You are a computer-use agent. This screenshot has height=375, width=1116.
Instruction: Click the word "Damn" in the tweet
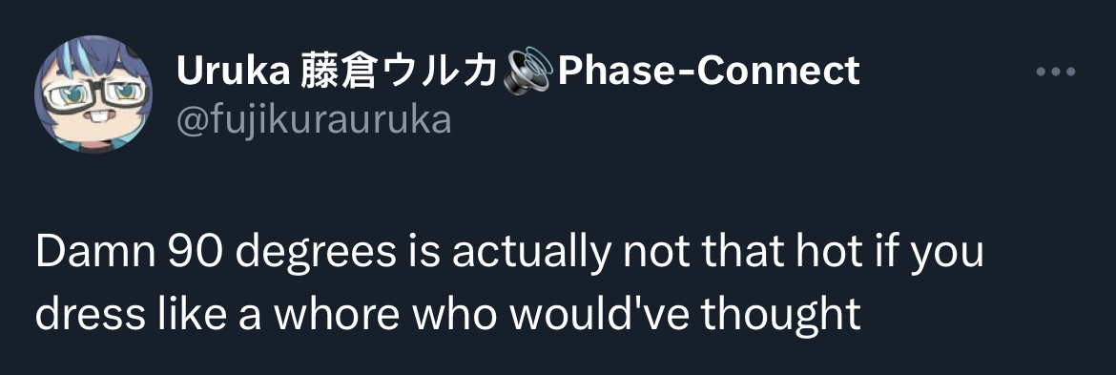[x=94, y=251]
